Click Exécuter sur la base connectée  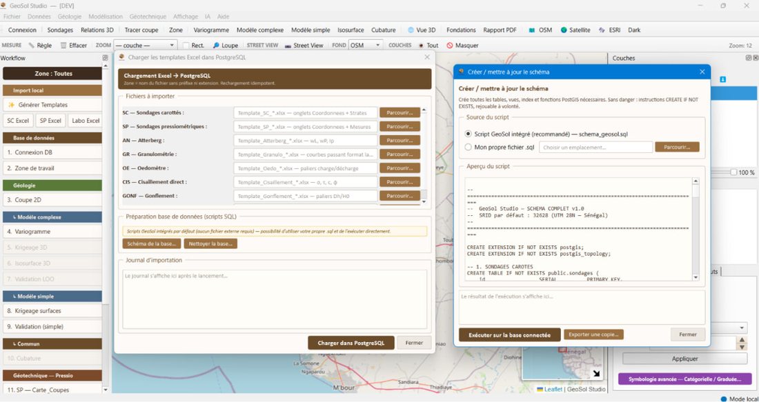(x=509, y=334)
